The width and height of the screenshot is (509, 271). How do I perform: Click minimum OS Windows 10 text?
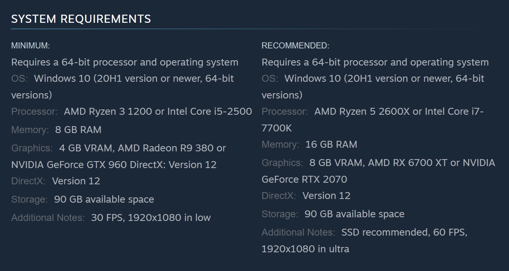[134, 78]
